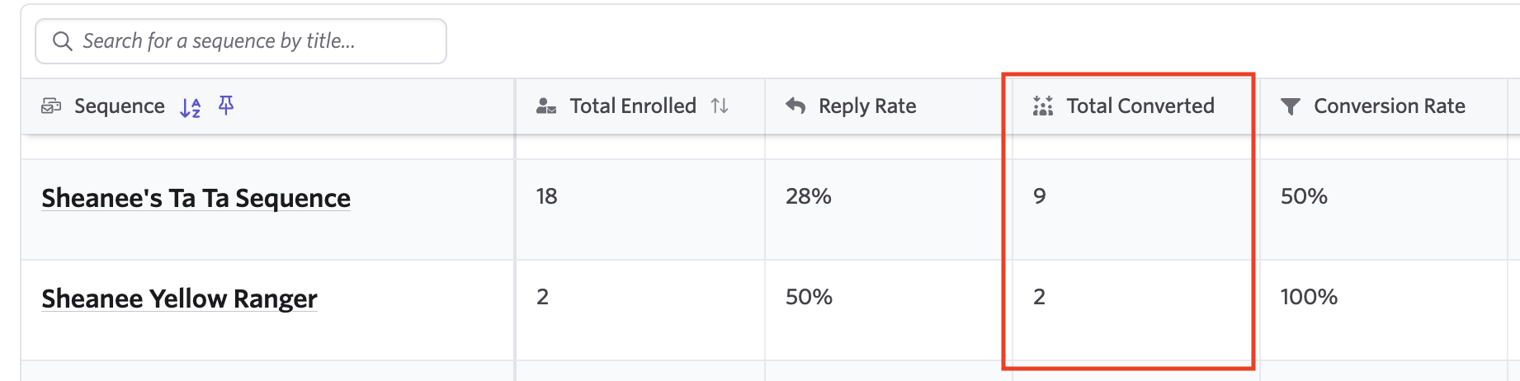Image resolution: width=1520 pixels, height=381 pixels.
Task: Click the Sequence column header
Action: point(120,106)
